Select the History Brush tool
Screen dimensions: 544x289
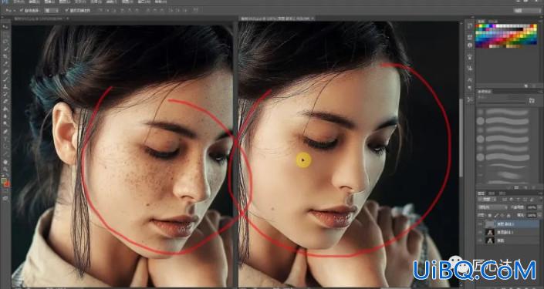coord(6,94)
